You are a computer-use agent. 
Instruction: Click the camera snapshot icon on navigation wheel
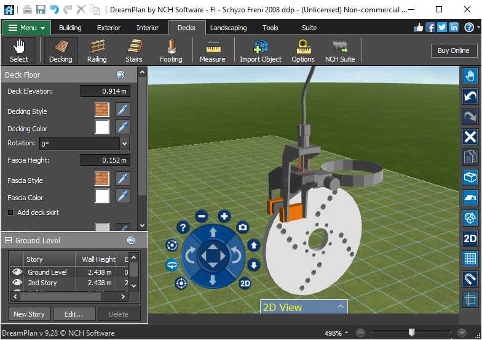[243, 227]
